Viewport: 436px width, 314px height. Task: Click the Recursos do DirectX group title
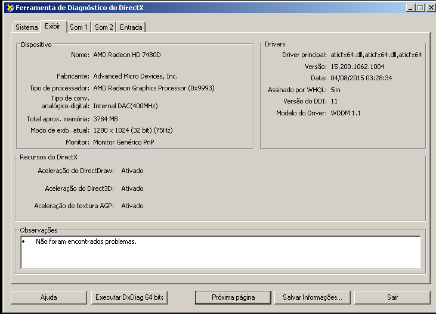click(48, 157)
